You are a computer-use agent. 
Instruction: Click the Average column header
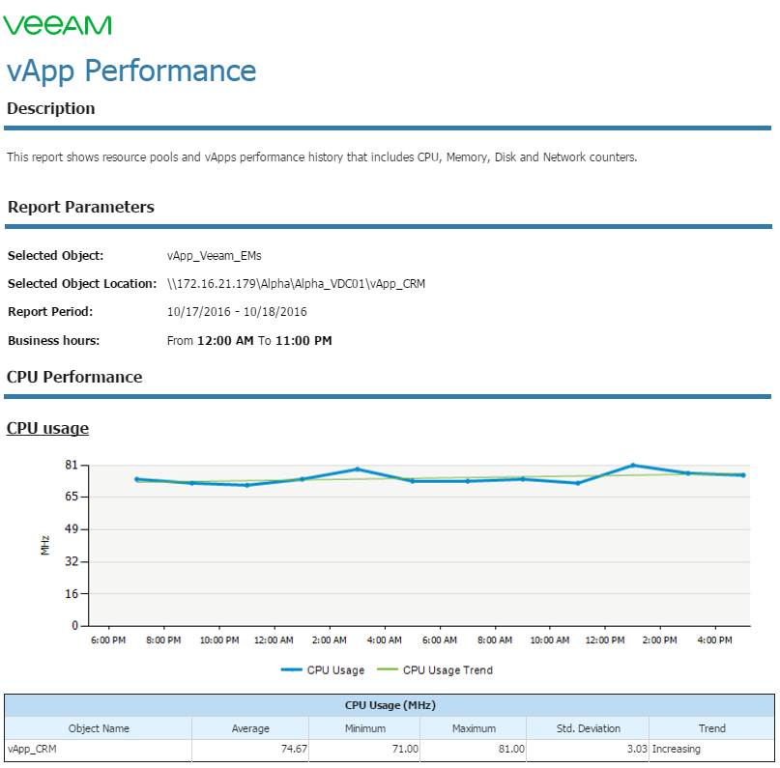tap(250, 728)
